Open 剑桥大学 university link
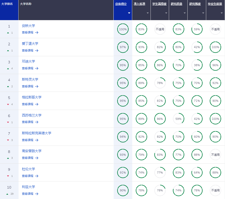Viewport: 225px width, 199px height. [x=28, y=26]
